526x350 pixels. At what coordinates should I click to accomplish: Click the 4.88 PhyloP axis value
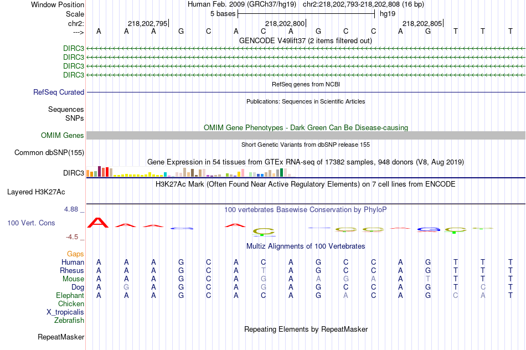71,209
